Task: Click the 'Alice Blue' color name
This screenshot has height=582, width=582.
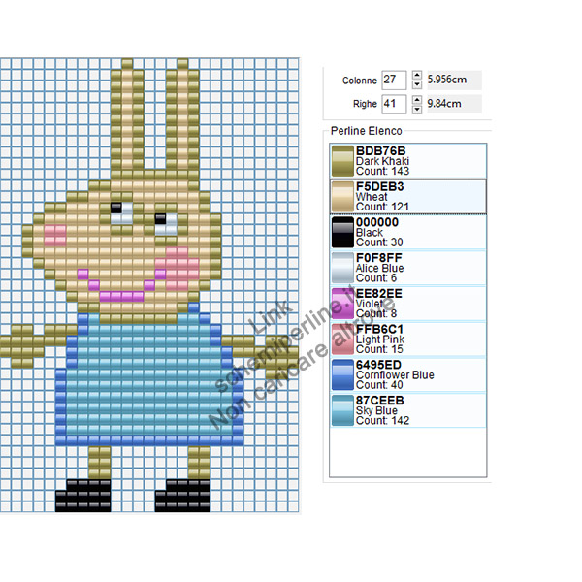Action: point(379,268)
